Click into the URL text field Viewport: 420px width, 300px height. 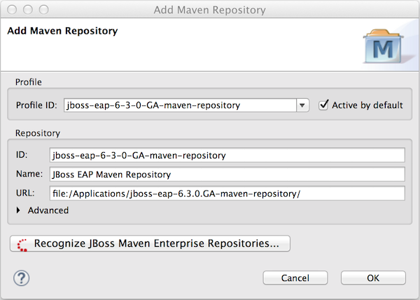pos(227,193)
